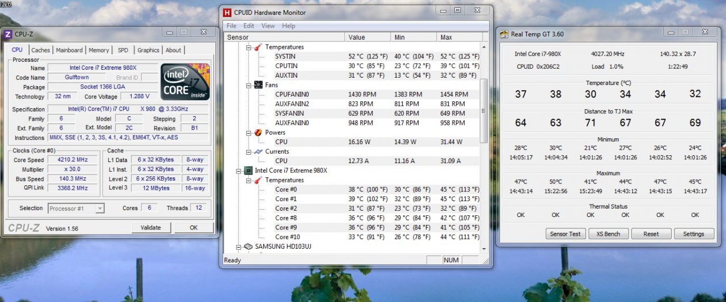The width and height of the screenshot is (726, 302).
Task: Click the Value column header
Action: point(368,37)
